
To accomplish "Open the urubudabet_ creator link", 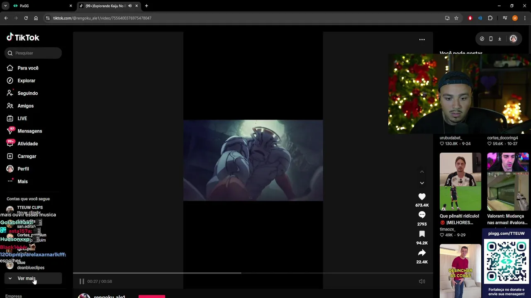I will [451, 138].
